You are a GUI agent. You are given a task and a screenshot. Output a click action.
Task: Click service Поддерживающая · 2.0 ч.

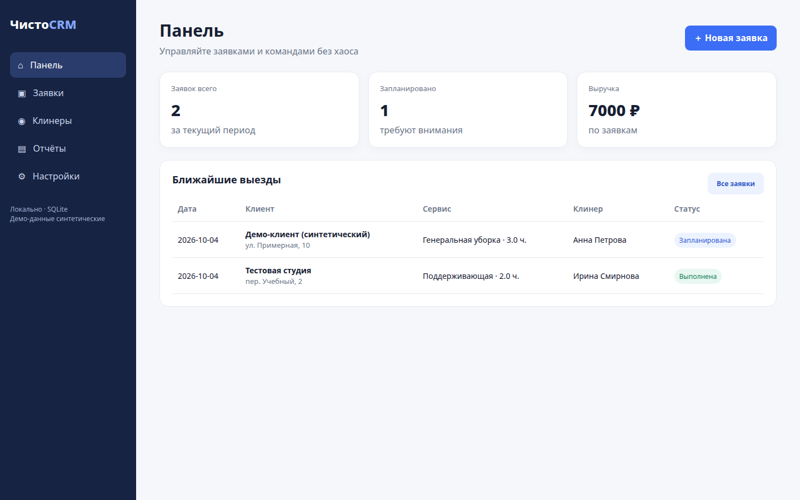coord(471,276)
